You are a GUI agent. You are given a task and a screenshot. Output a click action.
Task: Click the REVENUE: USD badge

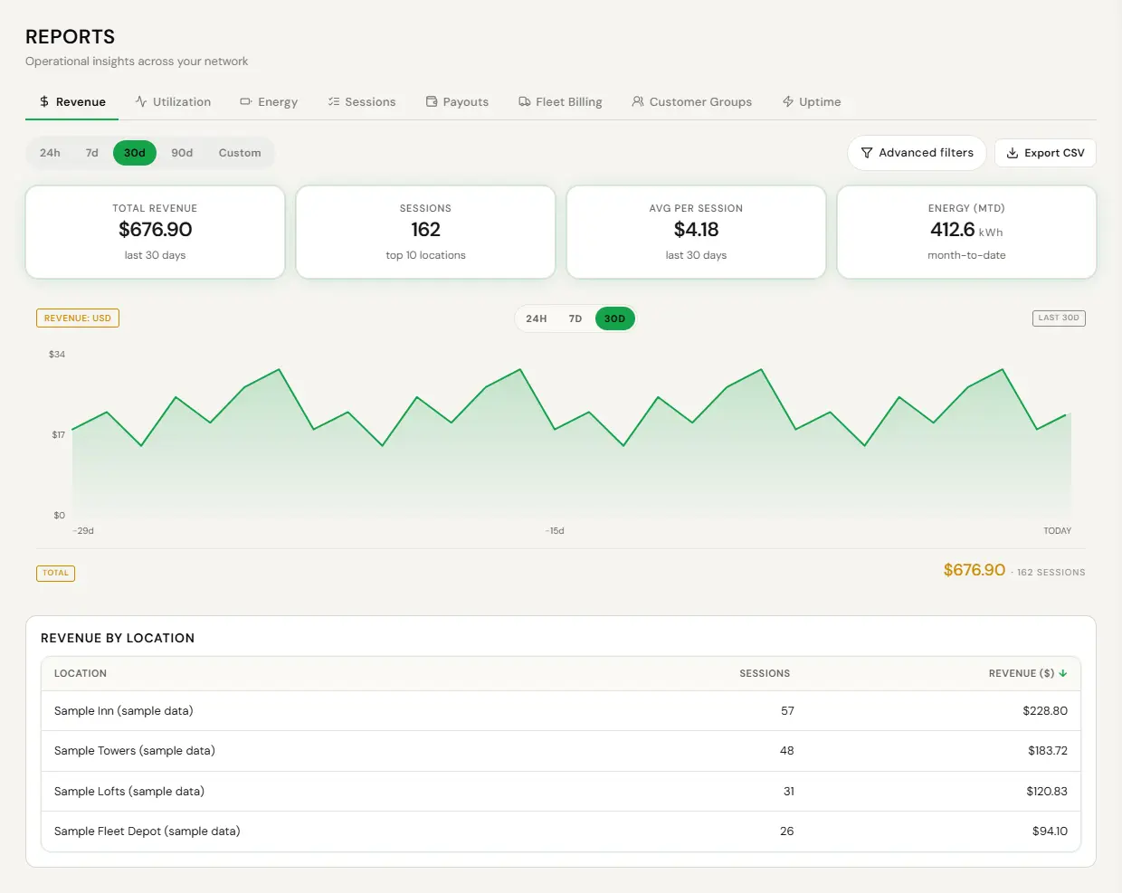coord(78,318)
